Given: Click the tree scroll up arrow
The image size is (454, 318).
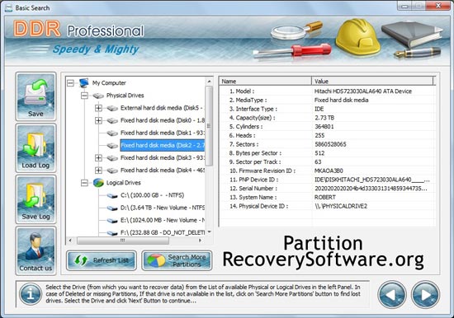Looking at the screenshot, I should 209,82.
